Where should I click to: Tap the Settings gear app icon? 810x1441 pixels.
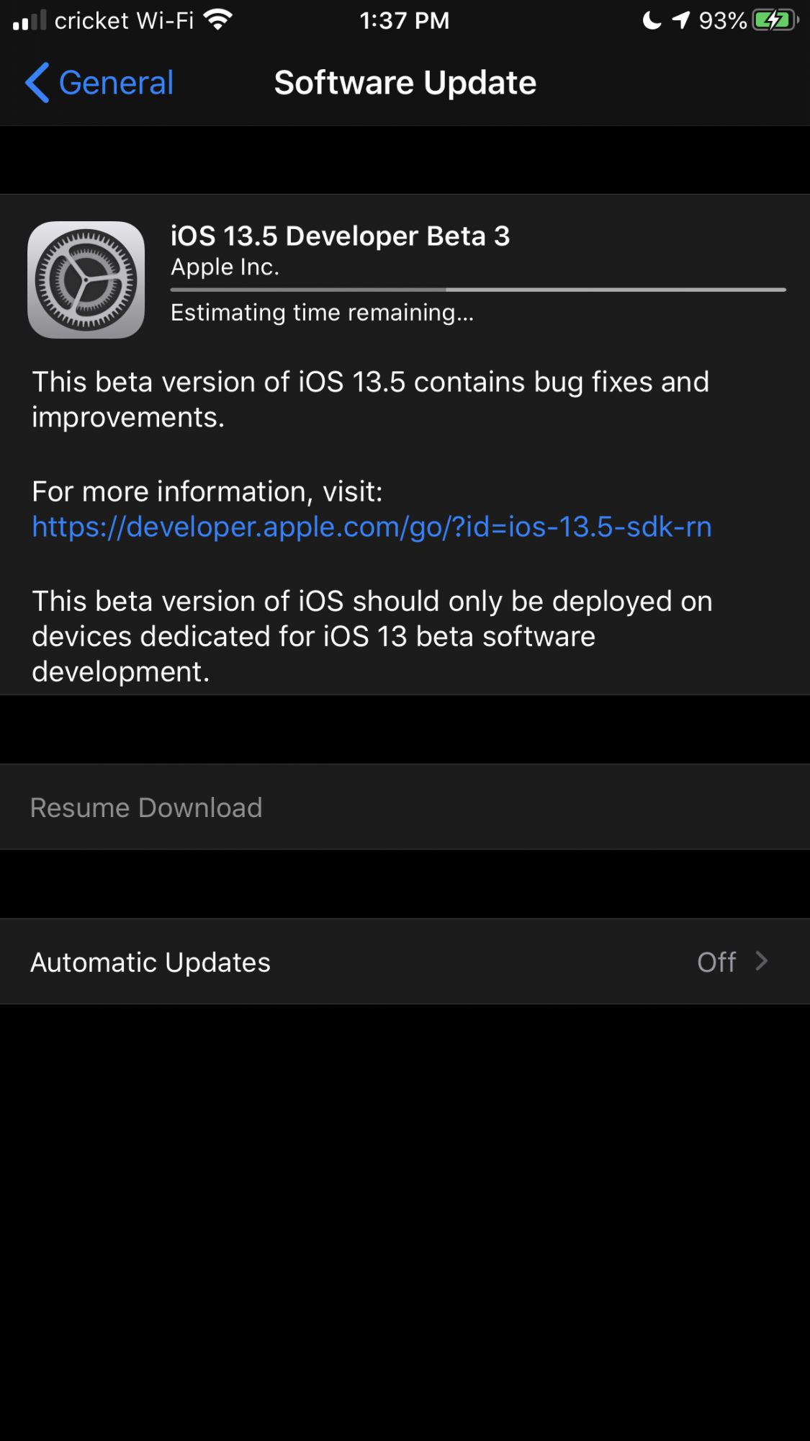click(86, 280)
